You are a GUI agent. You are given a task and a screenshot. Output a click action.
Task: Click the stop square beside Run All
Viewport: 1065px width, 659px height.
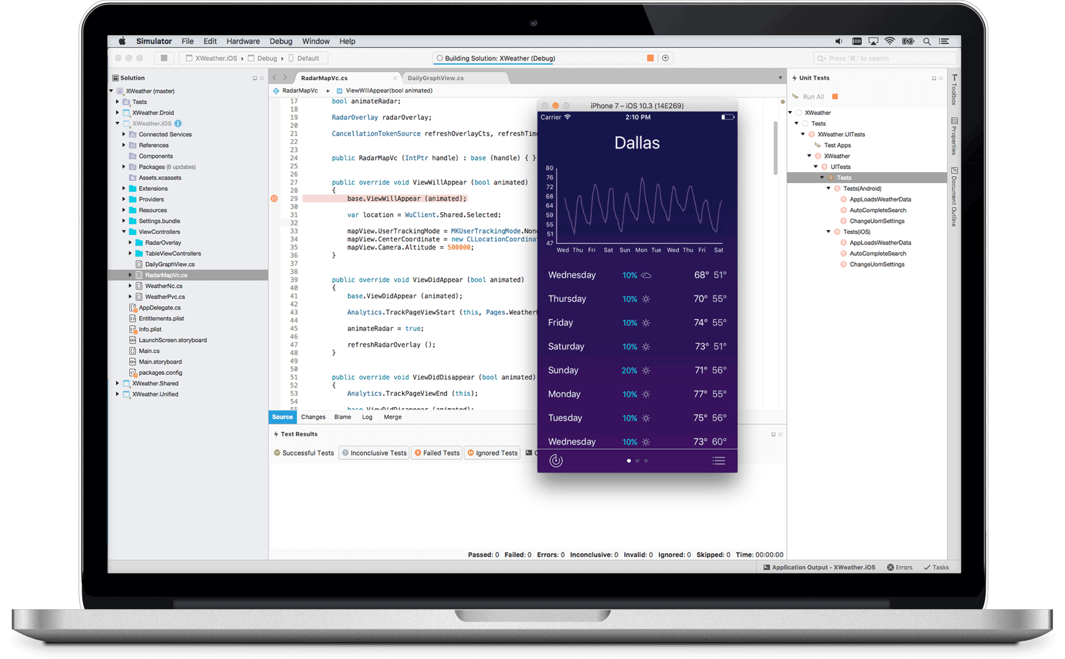click(834, 96)
